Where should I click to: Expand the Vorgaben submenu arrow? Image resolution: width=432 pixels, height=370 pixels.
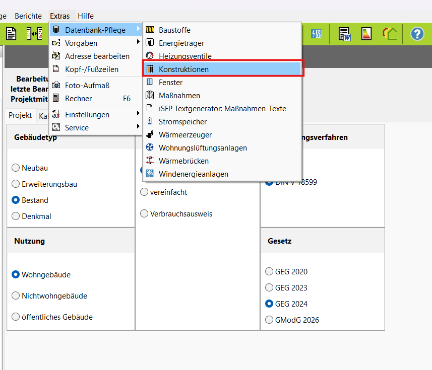click(x=138, y=42)
